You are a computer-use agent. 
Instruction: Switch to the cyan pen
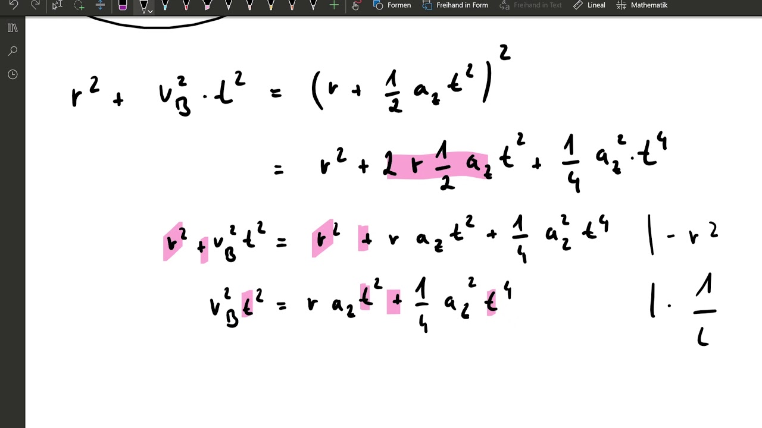[x=165, y=5]
